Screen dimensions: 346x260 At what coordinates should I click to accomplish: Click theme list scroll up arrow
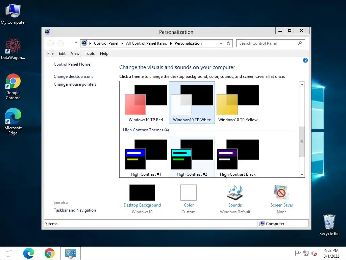[302, 84]
